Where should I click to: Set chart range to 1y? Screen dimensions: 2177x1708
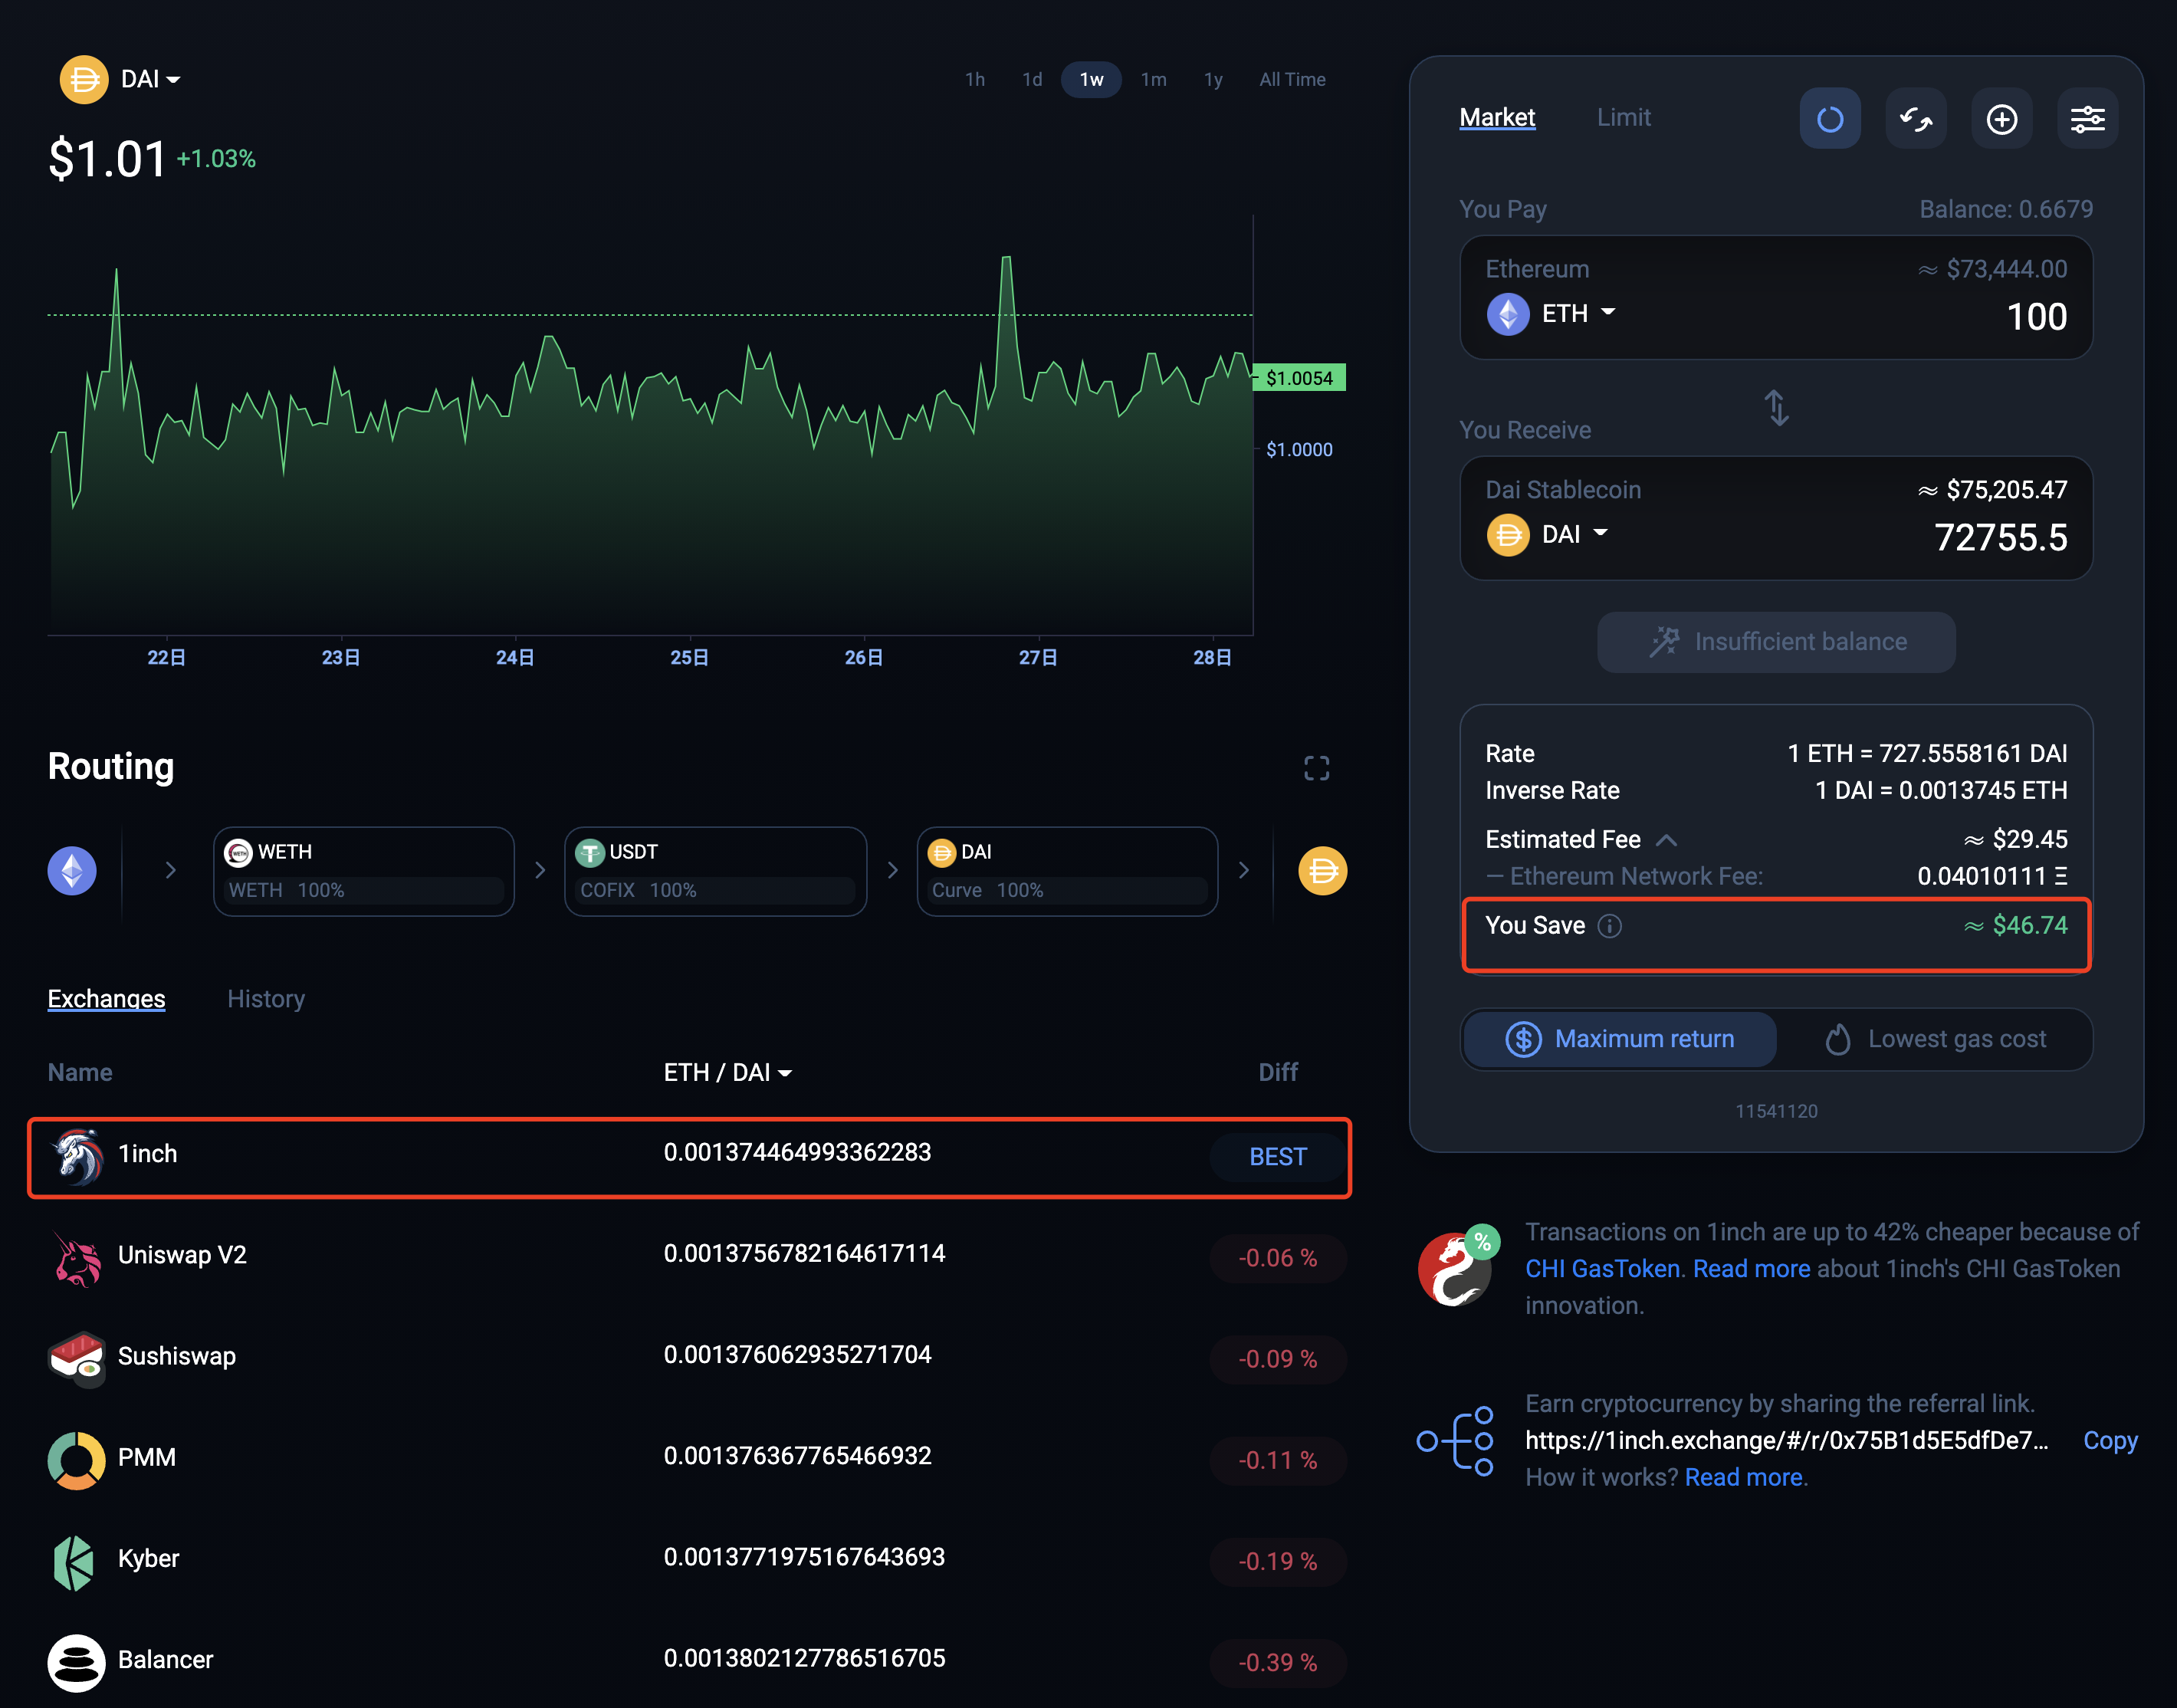pos(1212,79)
